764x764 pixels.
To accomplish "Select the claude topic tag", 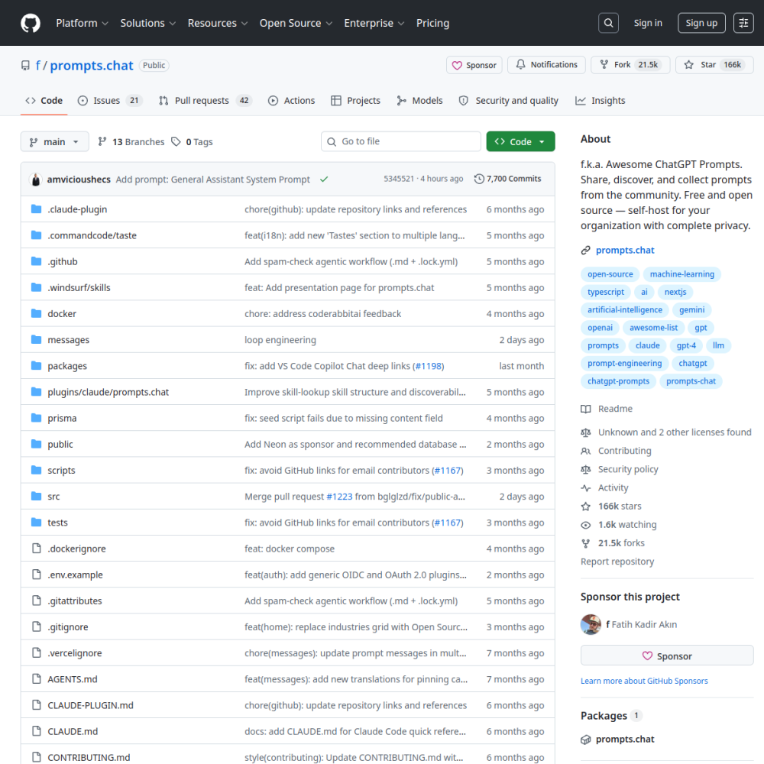I will pyautogui.click(x=647, y=345).
